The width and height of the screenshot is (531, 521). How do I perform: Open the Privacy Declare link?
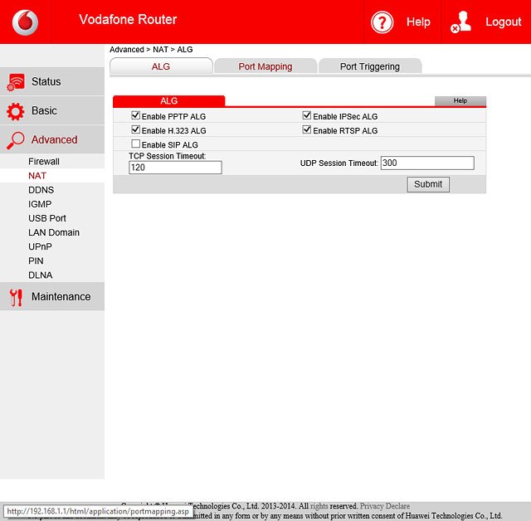(x=385, y=506)
